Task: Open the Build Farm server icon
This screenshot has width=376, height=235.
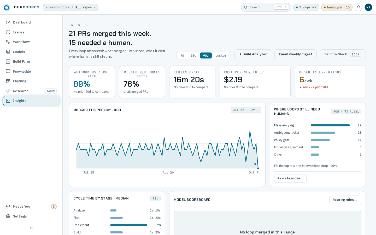Action: click(8, 62)
